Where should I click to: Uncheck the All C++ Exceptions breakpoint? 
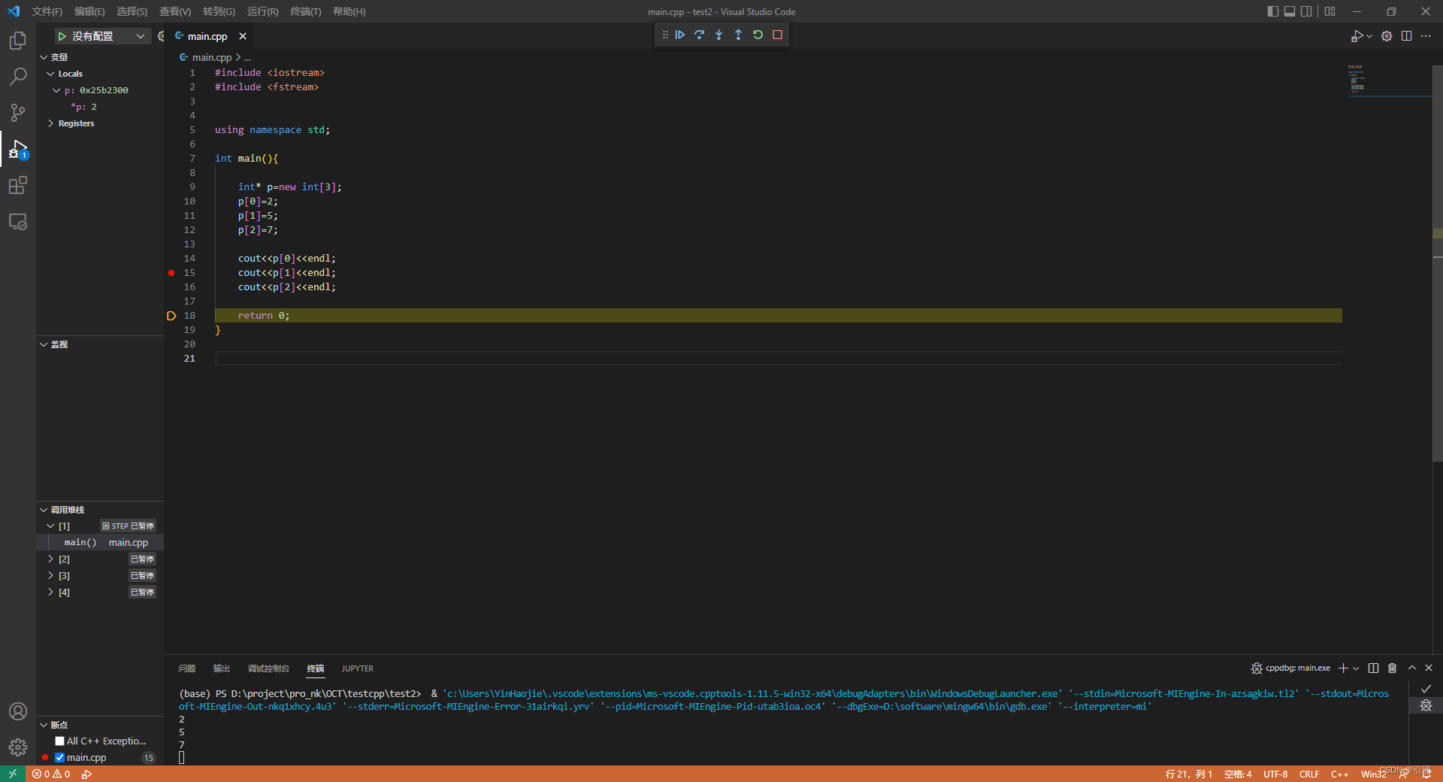[59, 741]
